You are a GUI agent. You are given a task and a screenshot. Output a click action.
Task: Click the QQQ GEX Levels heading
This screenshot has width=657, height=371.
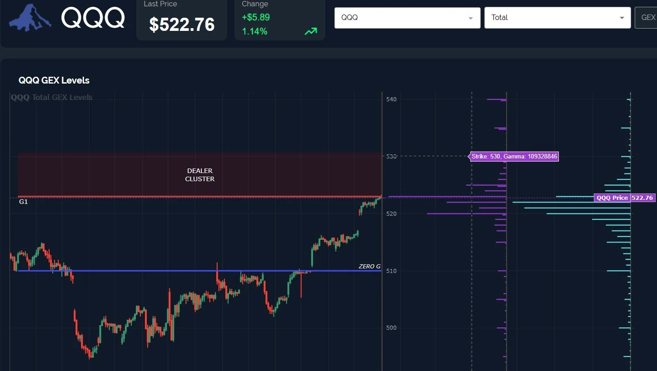54,80
